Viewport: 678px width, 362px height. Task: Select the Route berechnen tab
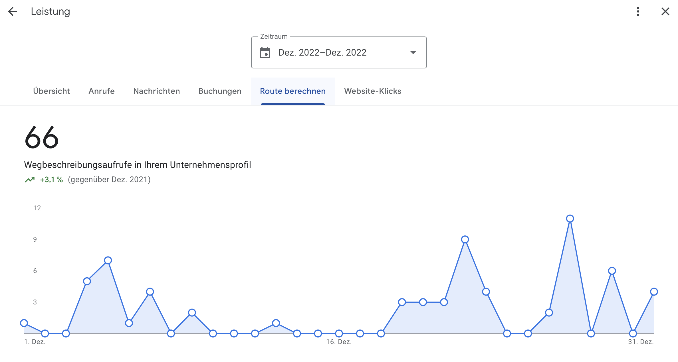292,91
